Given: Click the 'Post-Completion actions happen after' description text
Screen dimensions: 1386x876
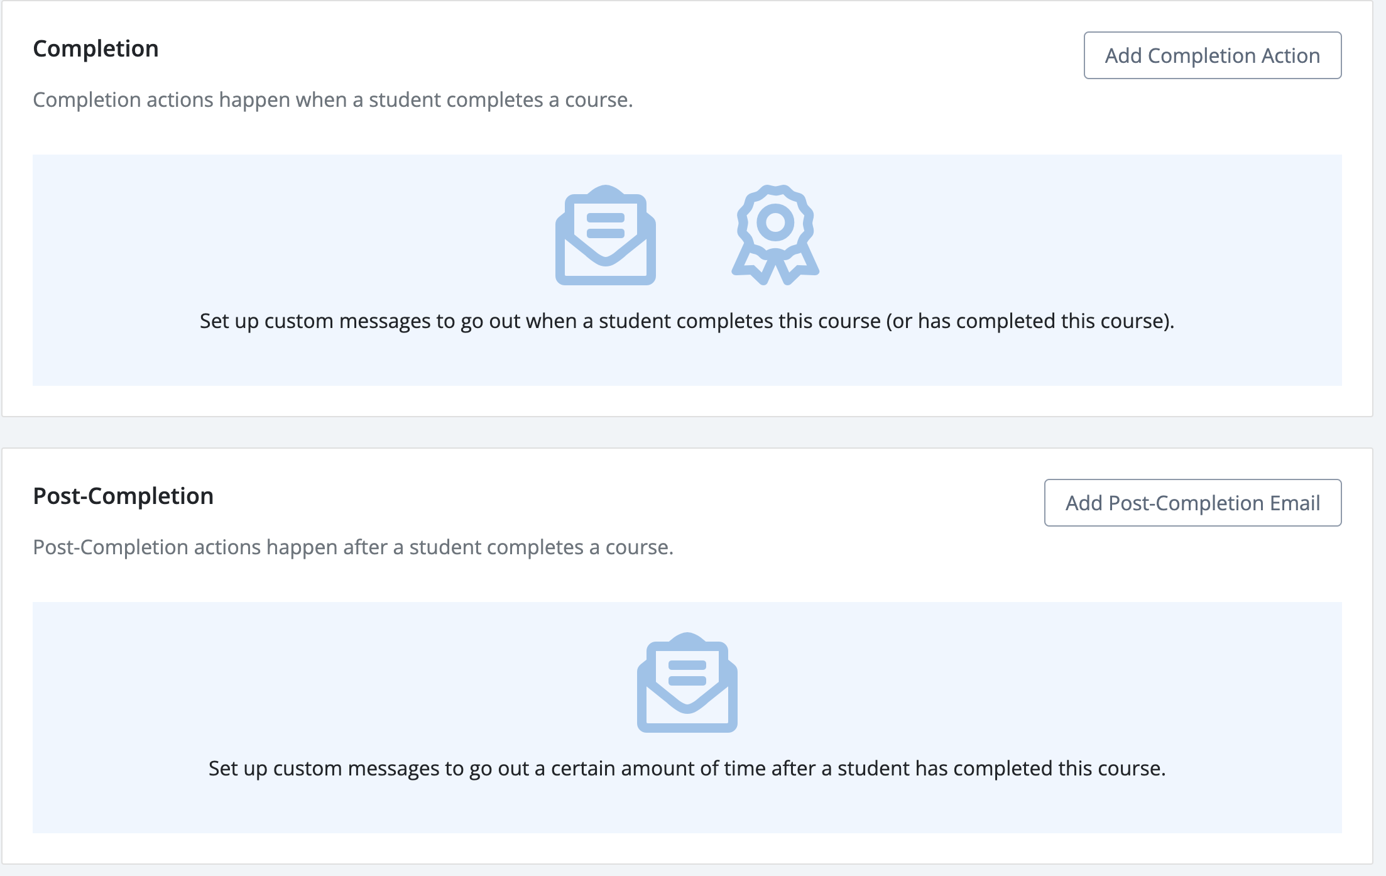Looking at the screenshot, I should pos(352,547).
